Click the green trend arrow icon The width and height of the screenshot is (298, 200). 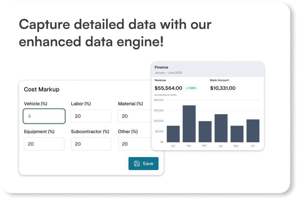click(x=188, y=88)
